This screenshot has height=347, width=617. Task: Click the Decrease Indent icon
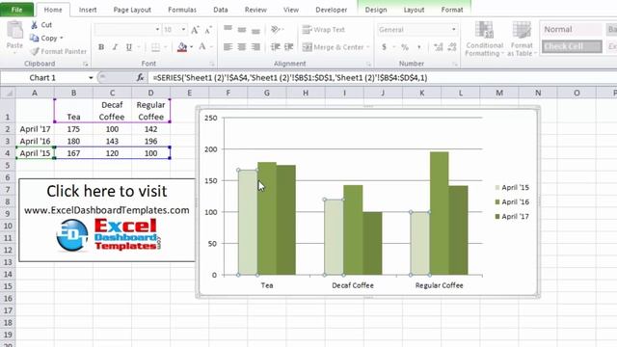point(275,47)
